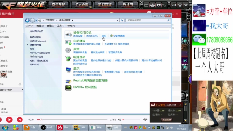Adjust music player volume slider

click(131, 120)
